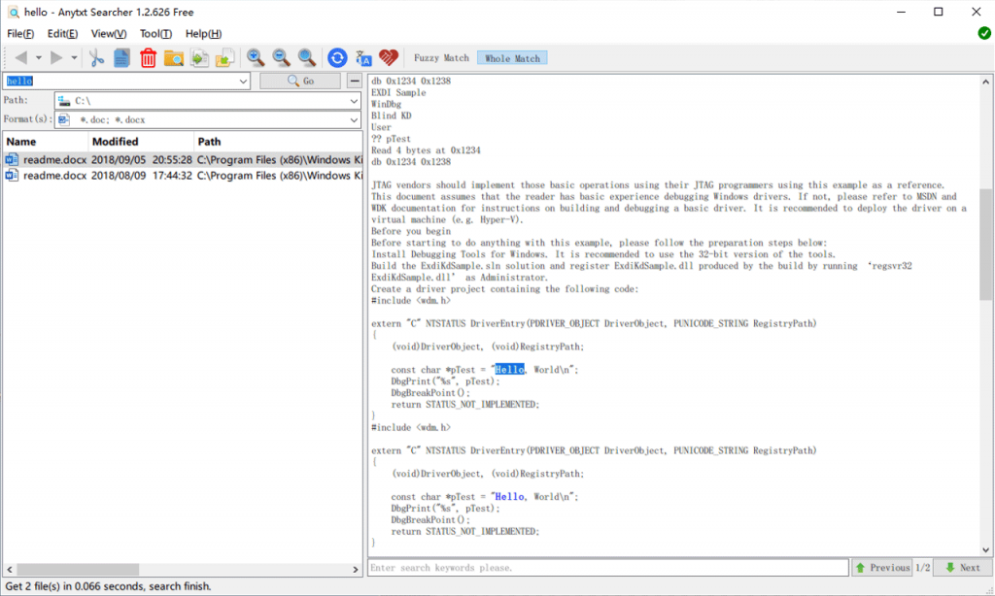Open the View(V) menu
The image size is (995, 596).
pos(108,33)
